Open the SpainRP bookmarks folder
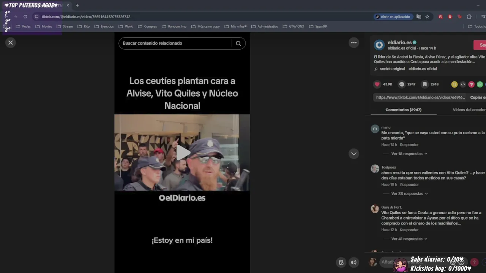Image resolution: width=486 pixels, height=273 pixels. tap(318, 27)
